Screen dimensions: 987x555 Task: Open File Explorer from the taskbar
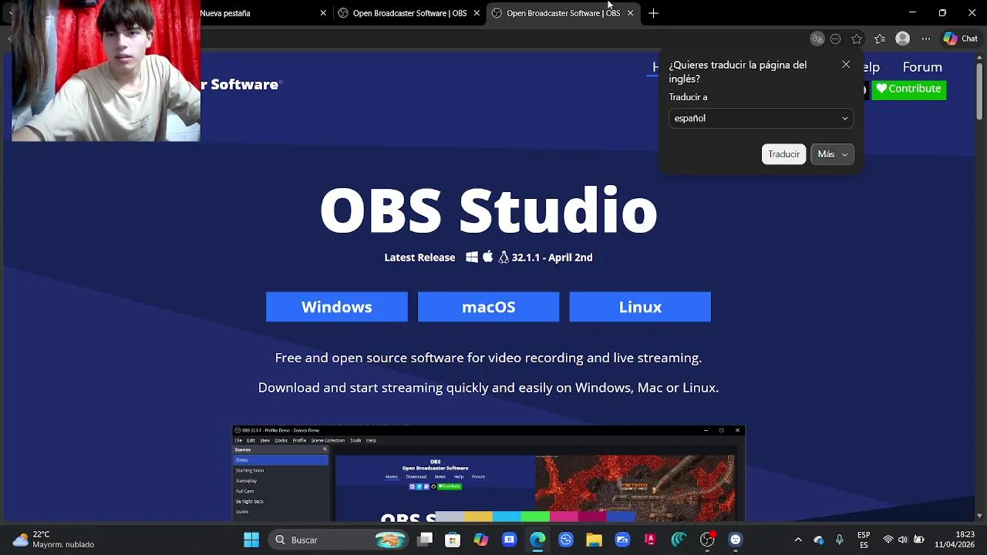[x=594, y=540]
